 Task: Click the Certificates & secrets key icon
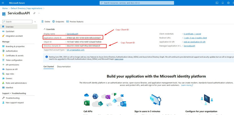(3, 56)
